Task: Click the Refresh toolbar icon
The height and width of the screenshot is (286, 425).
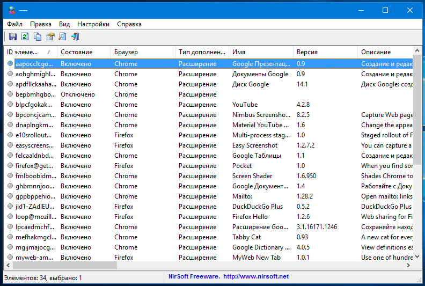Action: click(x=25, y=36)
